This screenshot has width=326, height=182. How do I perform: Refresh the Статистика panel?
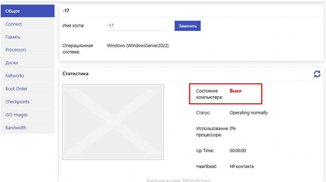click(317, 74)
